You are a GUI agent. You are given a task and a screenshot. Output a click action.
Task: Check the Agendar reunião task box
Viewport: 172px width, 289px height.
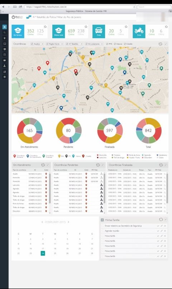(103, 231)
